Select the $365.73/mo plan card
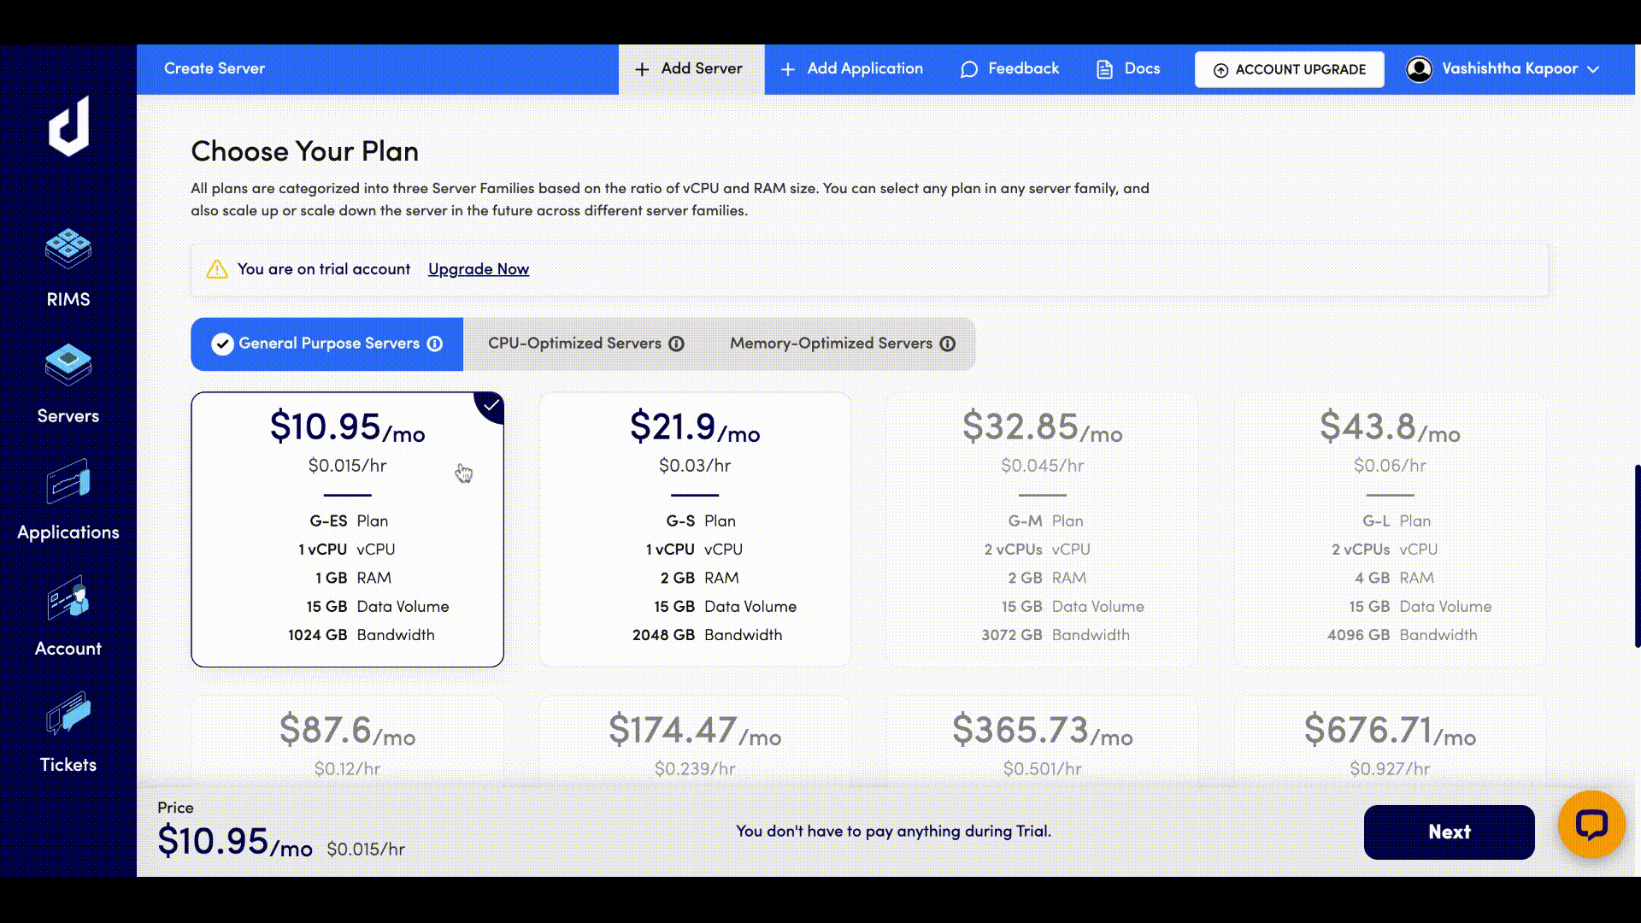This screenshot has height=923, width=1641. (1043, 742)
